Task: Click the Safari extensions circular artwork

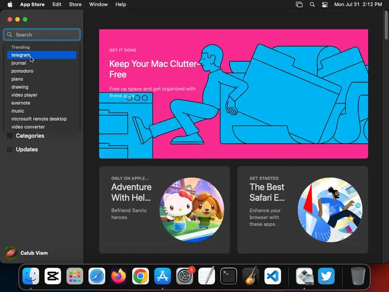Action: pos(330,210)
